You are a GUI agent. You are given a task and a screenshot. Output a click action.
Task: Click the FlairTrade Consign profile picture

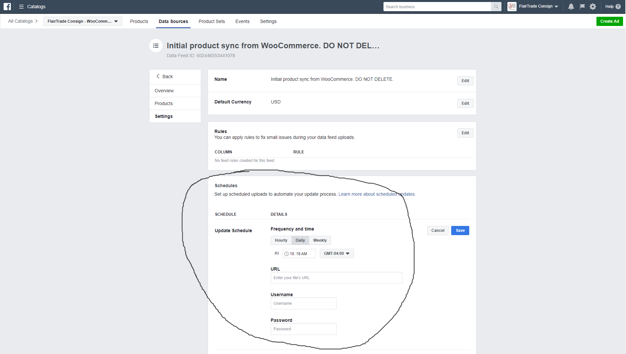click(512, 7)
